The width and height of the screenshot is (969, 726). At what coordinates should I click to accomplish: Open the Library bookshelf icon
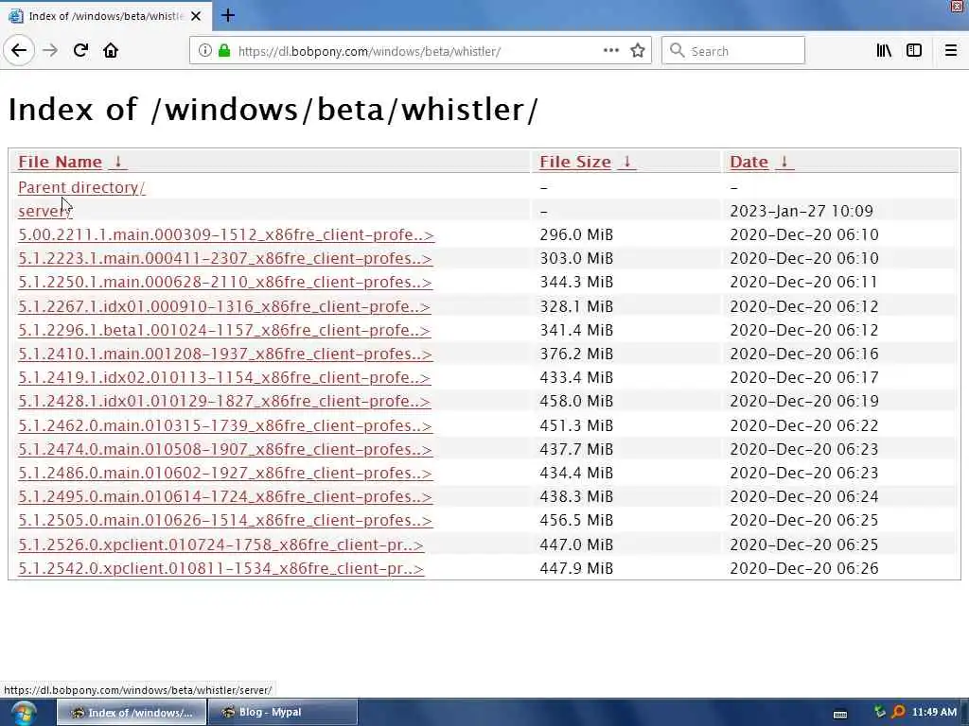click(884, 51)
